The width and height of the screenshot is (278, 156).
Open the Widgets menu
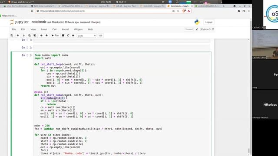click(78, 29)
